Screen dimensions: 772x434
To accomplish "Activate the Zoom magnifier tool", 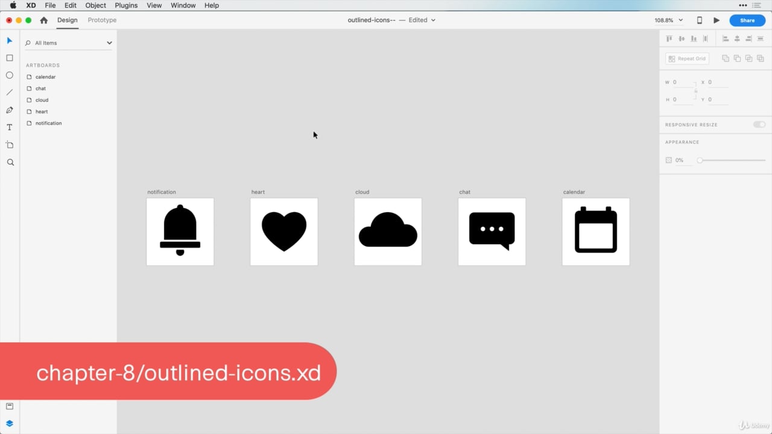I will tap(10, 162).
